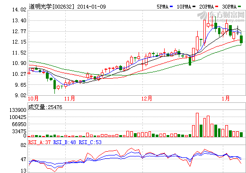This screenshot has width=246, height=173.
Task: Click the 12.77 price axis label
Action: coord(19,31)
